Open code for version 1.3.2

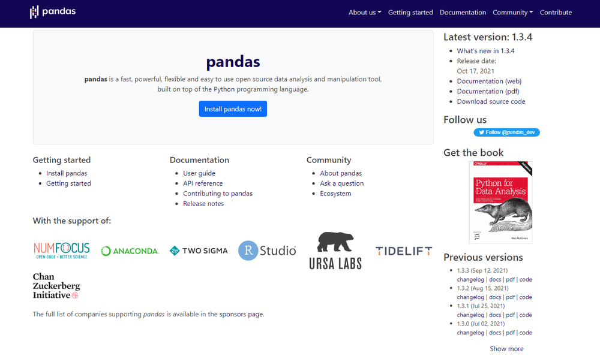coord(526,297)
